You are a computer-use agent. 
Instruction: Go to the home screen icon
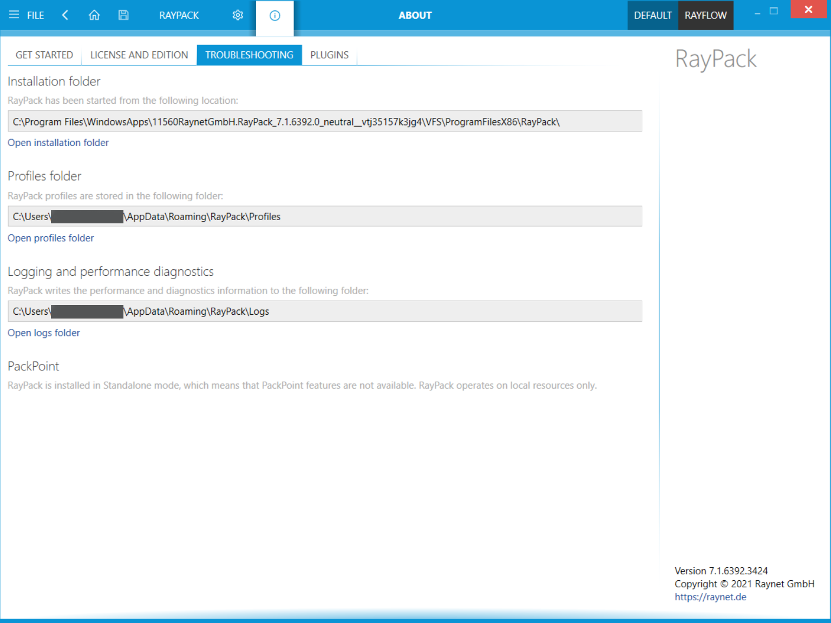click(94, 15)
